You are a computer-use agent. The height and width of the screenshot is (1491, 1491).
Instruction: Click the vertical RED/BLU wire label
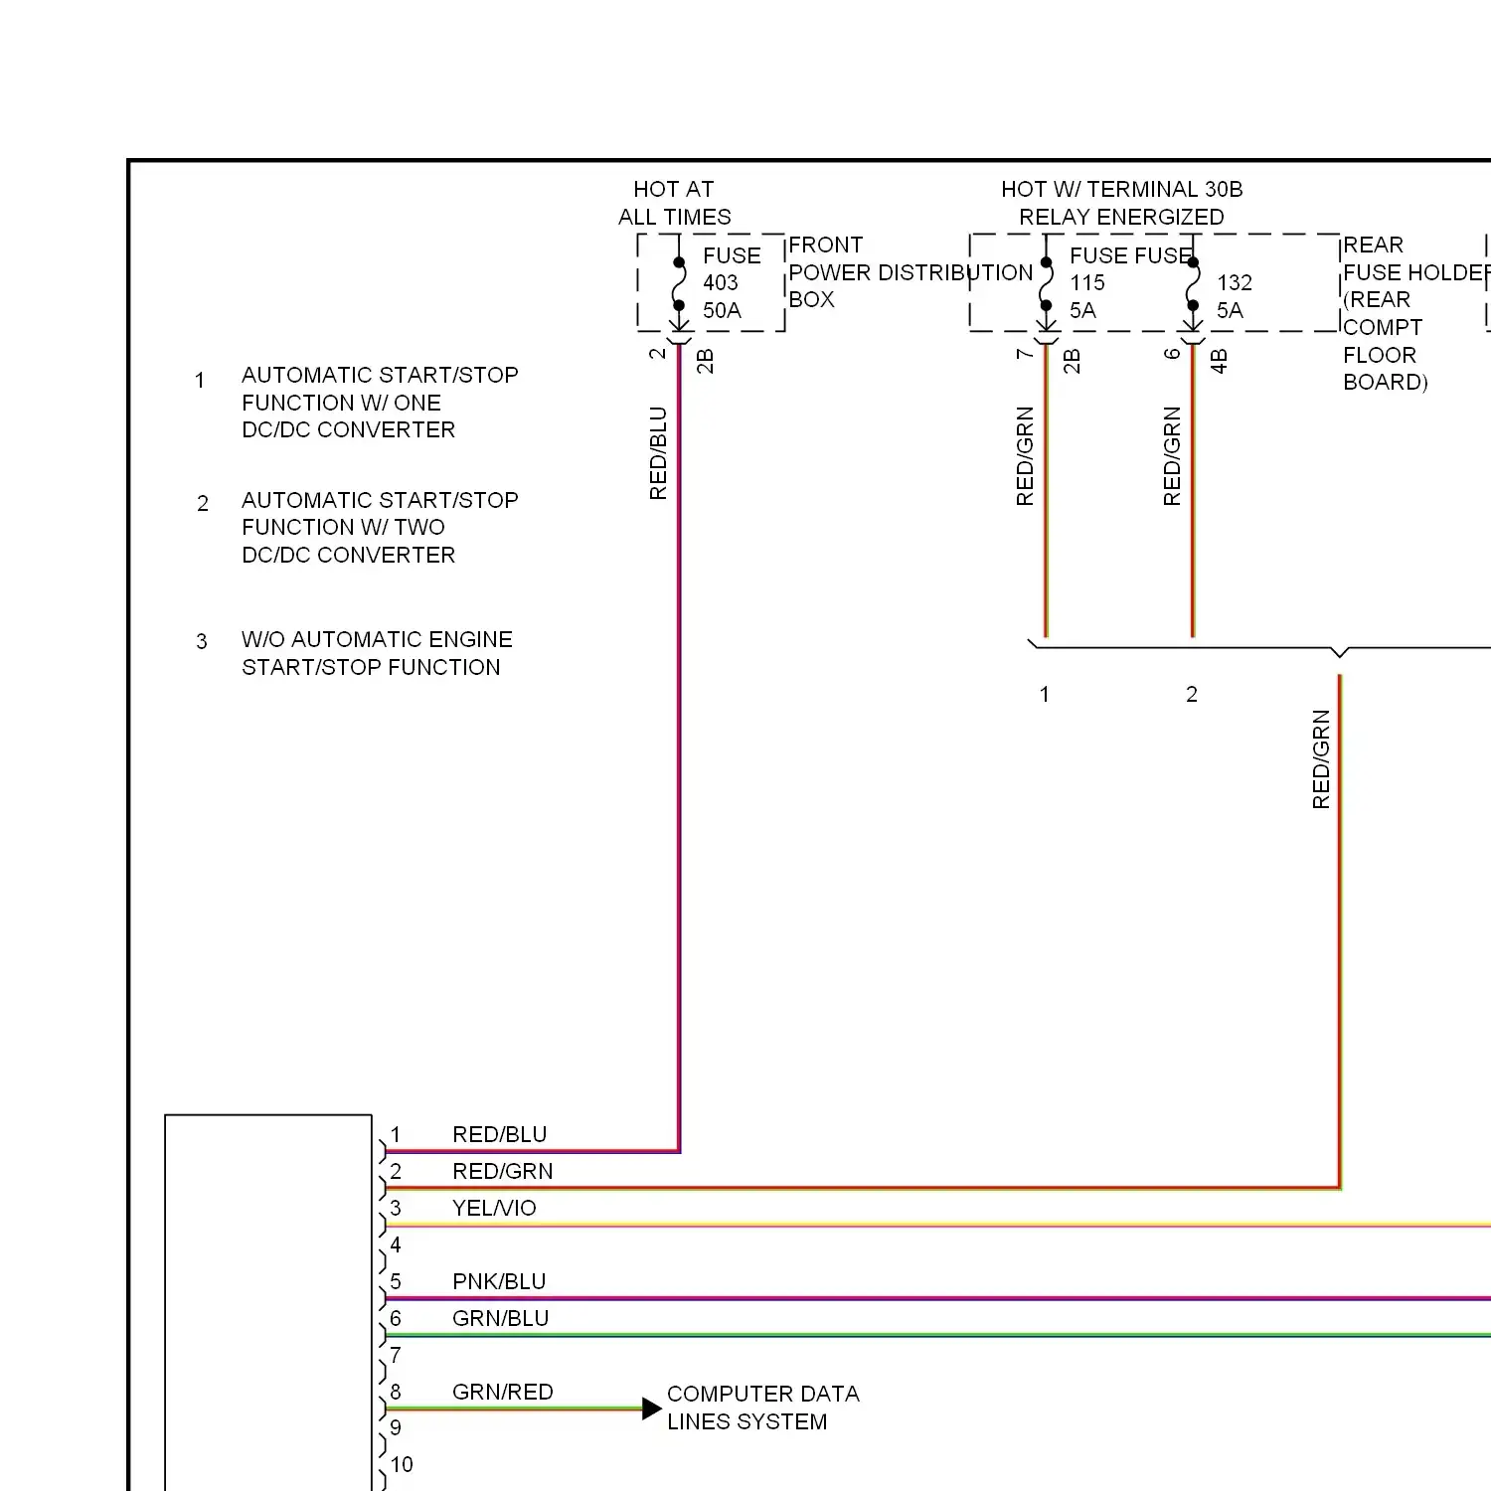click(658, 452)
